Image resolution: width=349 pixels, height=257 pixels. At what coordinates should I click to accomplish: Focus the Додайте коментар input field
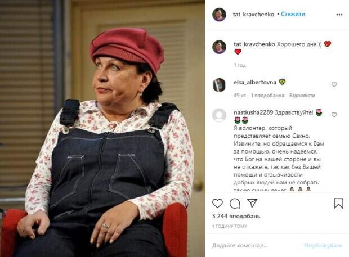[256, 245]
